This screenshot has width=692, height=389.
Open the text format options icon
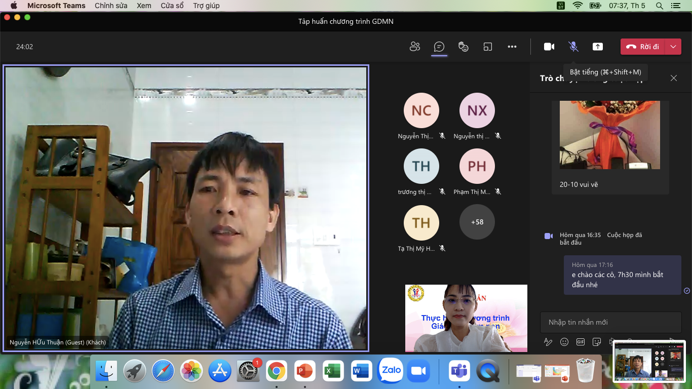tap(548, 342)
